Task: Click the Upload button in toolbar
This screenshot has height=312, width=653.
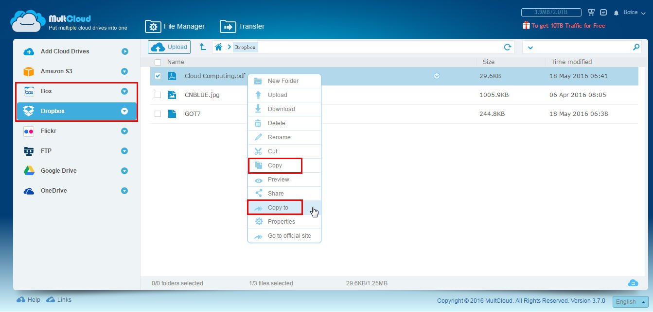Action: [x=169, y=47]
